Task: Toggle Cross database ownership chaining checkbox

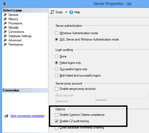Action: pos(57,128)
